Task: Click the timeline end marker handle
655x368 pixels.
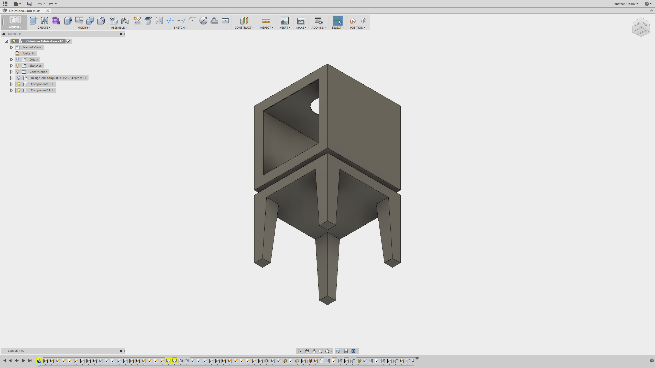Action: point(417,359)
